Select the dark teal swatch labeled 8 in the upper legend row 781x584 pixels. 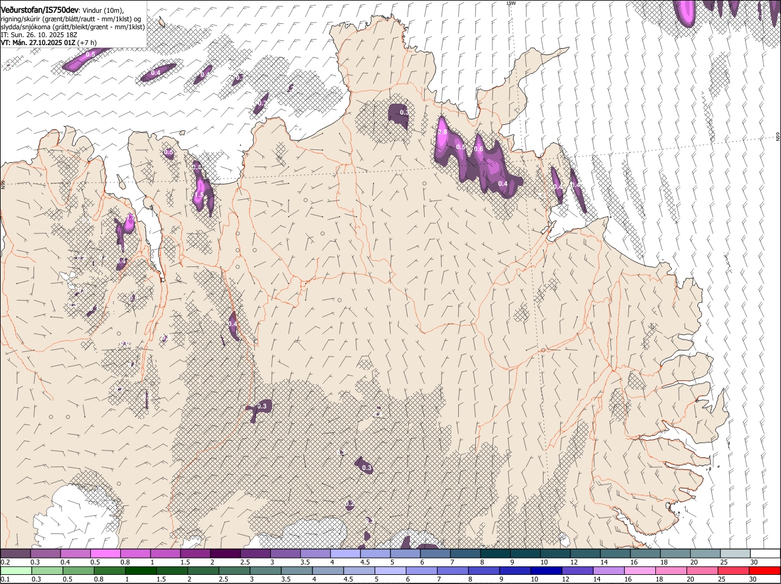(x=496, y=553)
